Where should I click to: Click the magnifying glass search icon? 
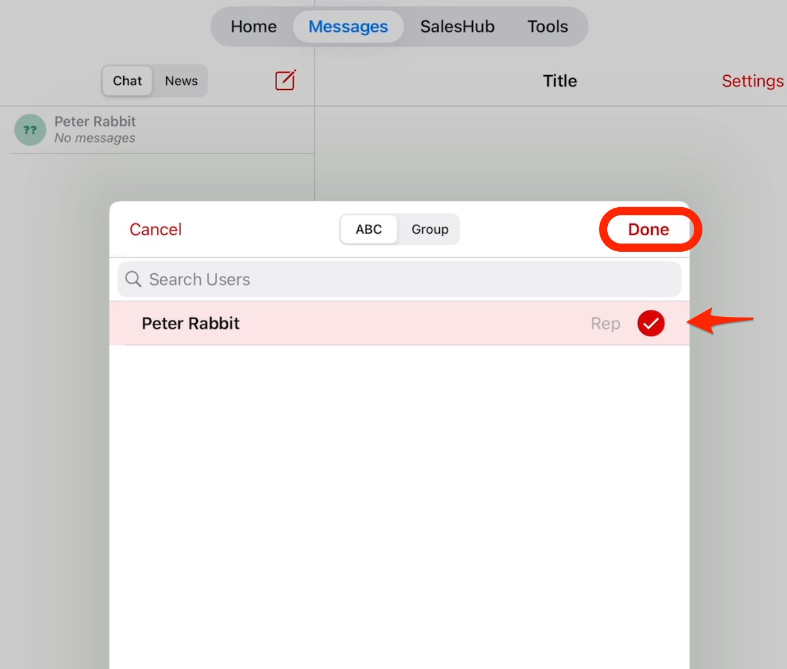tap(133, 279)
